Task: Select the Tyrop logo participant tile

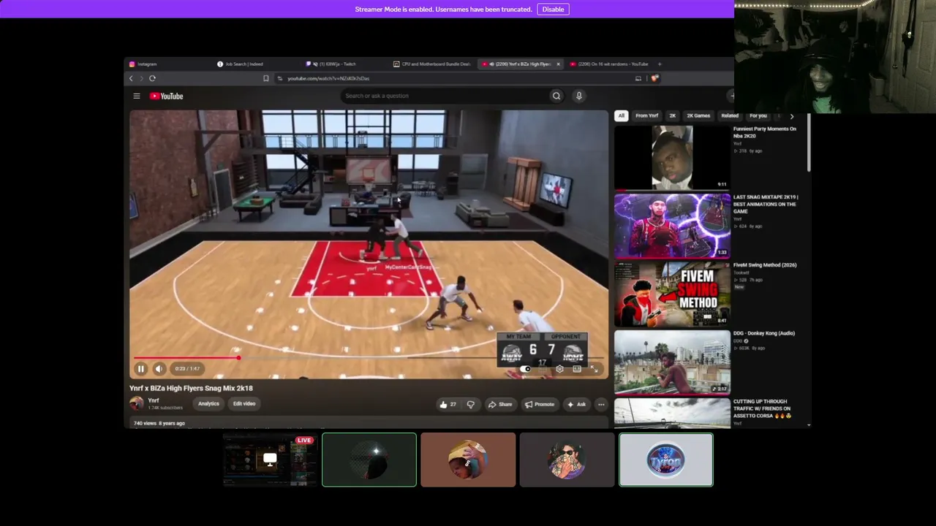Action: 665,460
